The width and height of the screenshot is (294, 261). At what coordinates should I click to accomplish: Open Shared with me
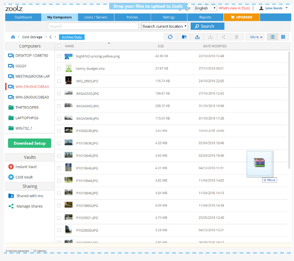pos(26,196)
